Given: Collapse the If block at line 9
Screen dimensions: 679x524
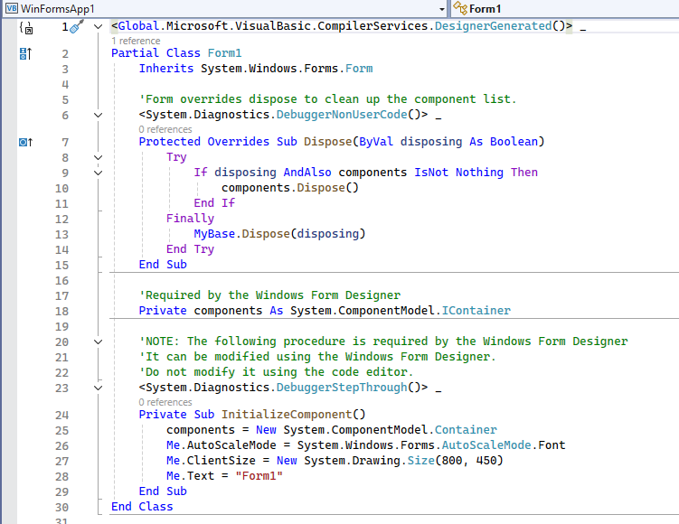Looking at the screenshot, I should click(x=99, y=173).
